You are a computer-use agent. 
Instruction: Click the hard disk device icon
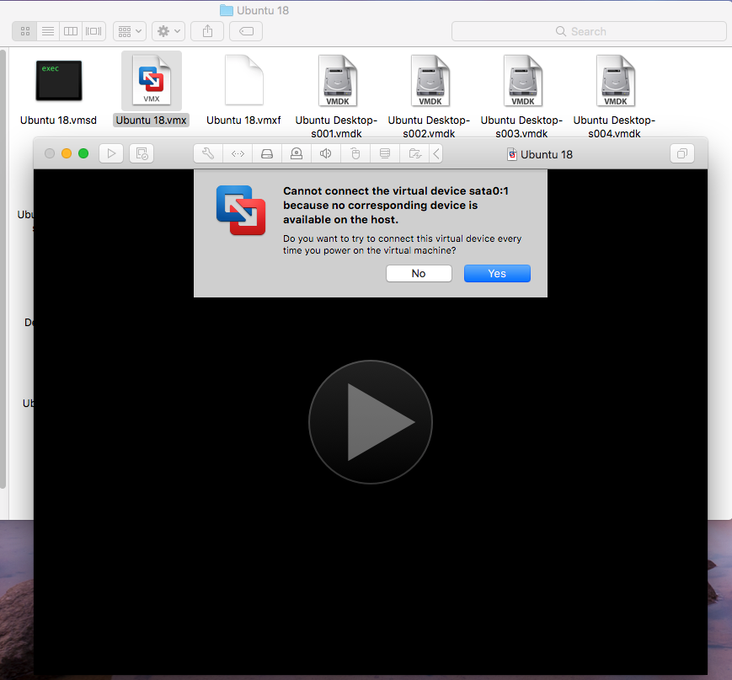pos(267,153)
